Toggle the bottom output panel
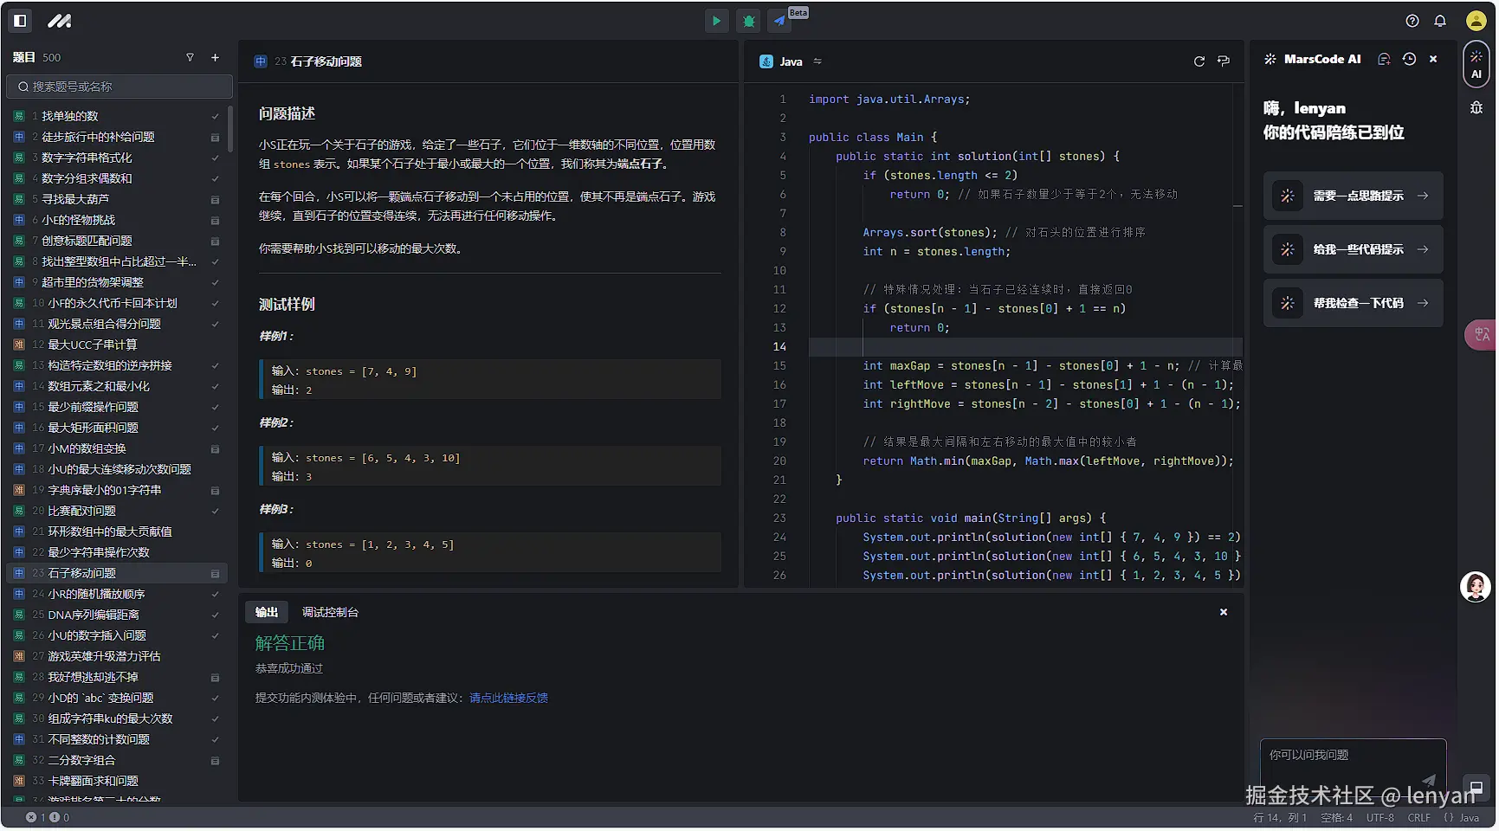The image size is (1499, 831). pos(1476,789)
